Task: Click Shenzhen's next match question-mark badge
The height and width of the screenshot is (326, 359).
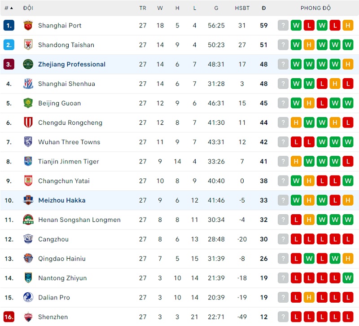Action: point(283,317)
